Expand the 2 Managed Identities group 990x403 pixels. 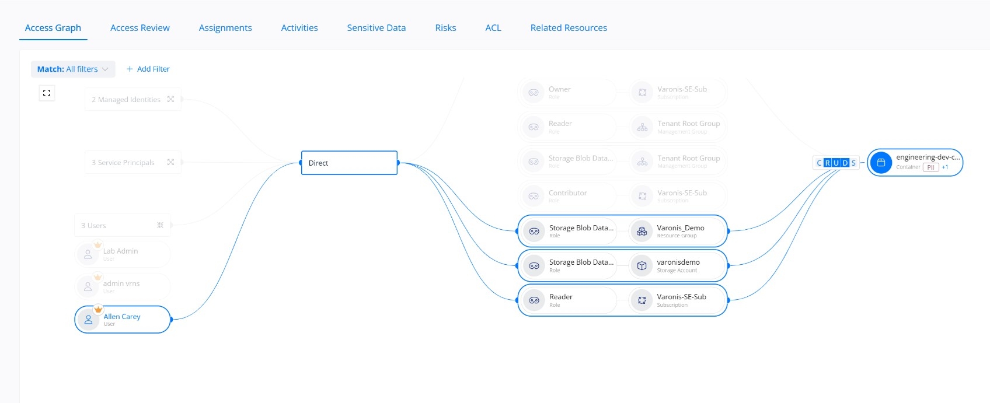click(x=170, y=99)
